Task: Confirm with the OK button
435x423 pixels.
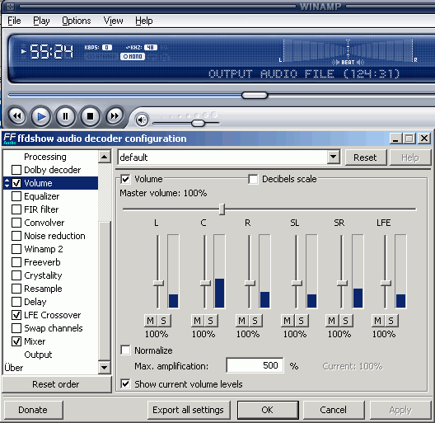Action: 268,410
